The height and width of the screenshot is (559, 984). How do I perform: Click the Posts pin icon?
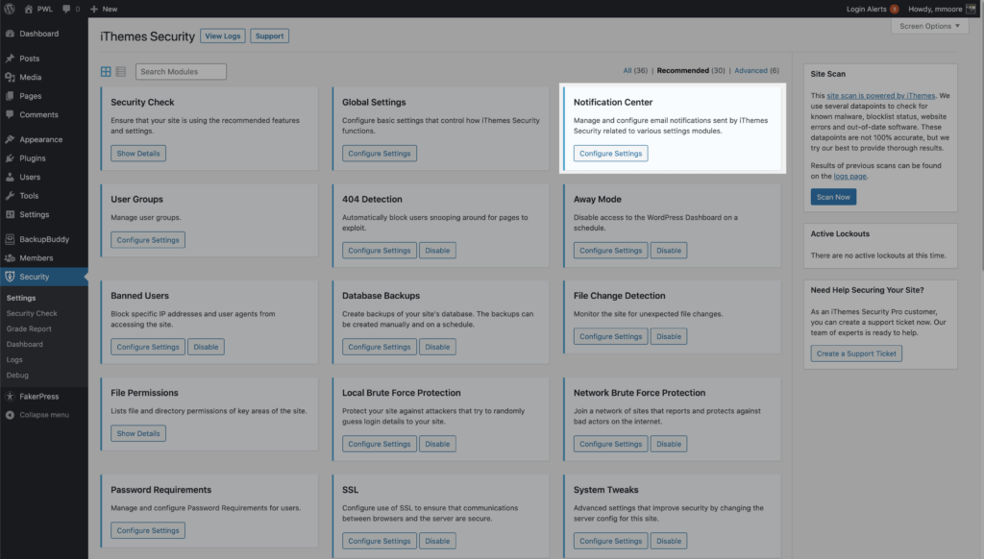click(x=10, y=59)
